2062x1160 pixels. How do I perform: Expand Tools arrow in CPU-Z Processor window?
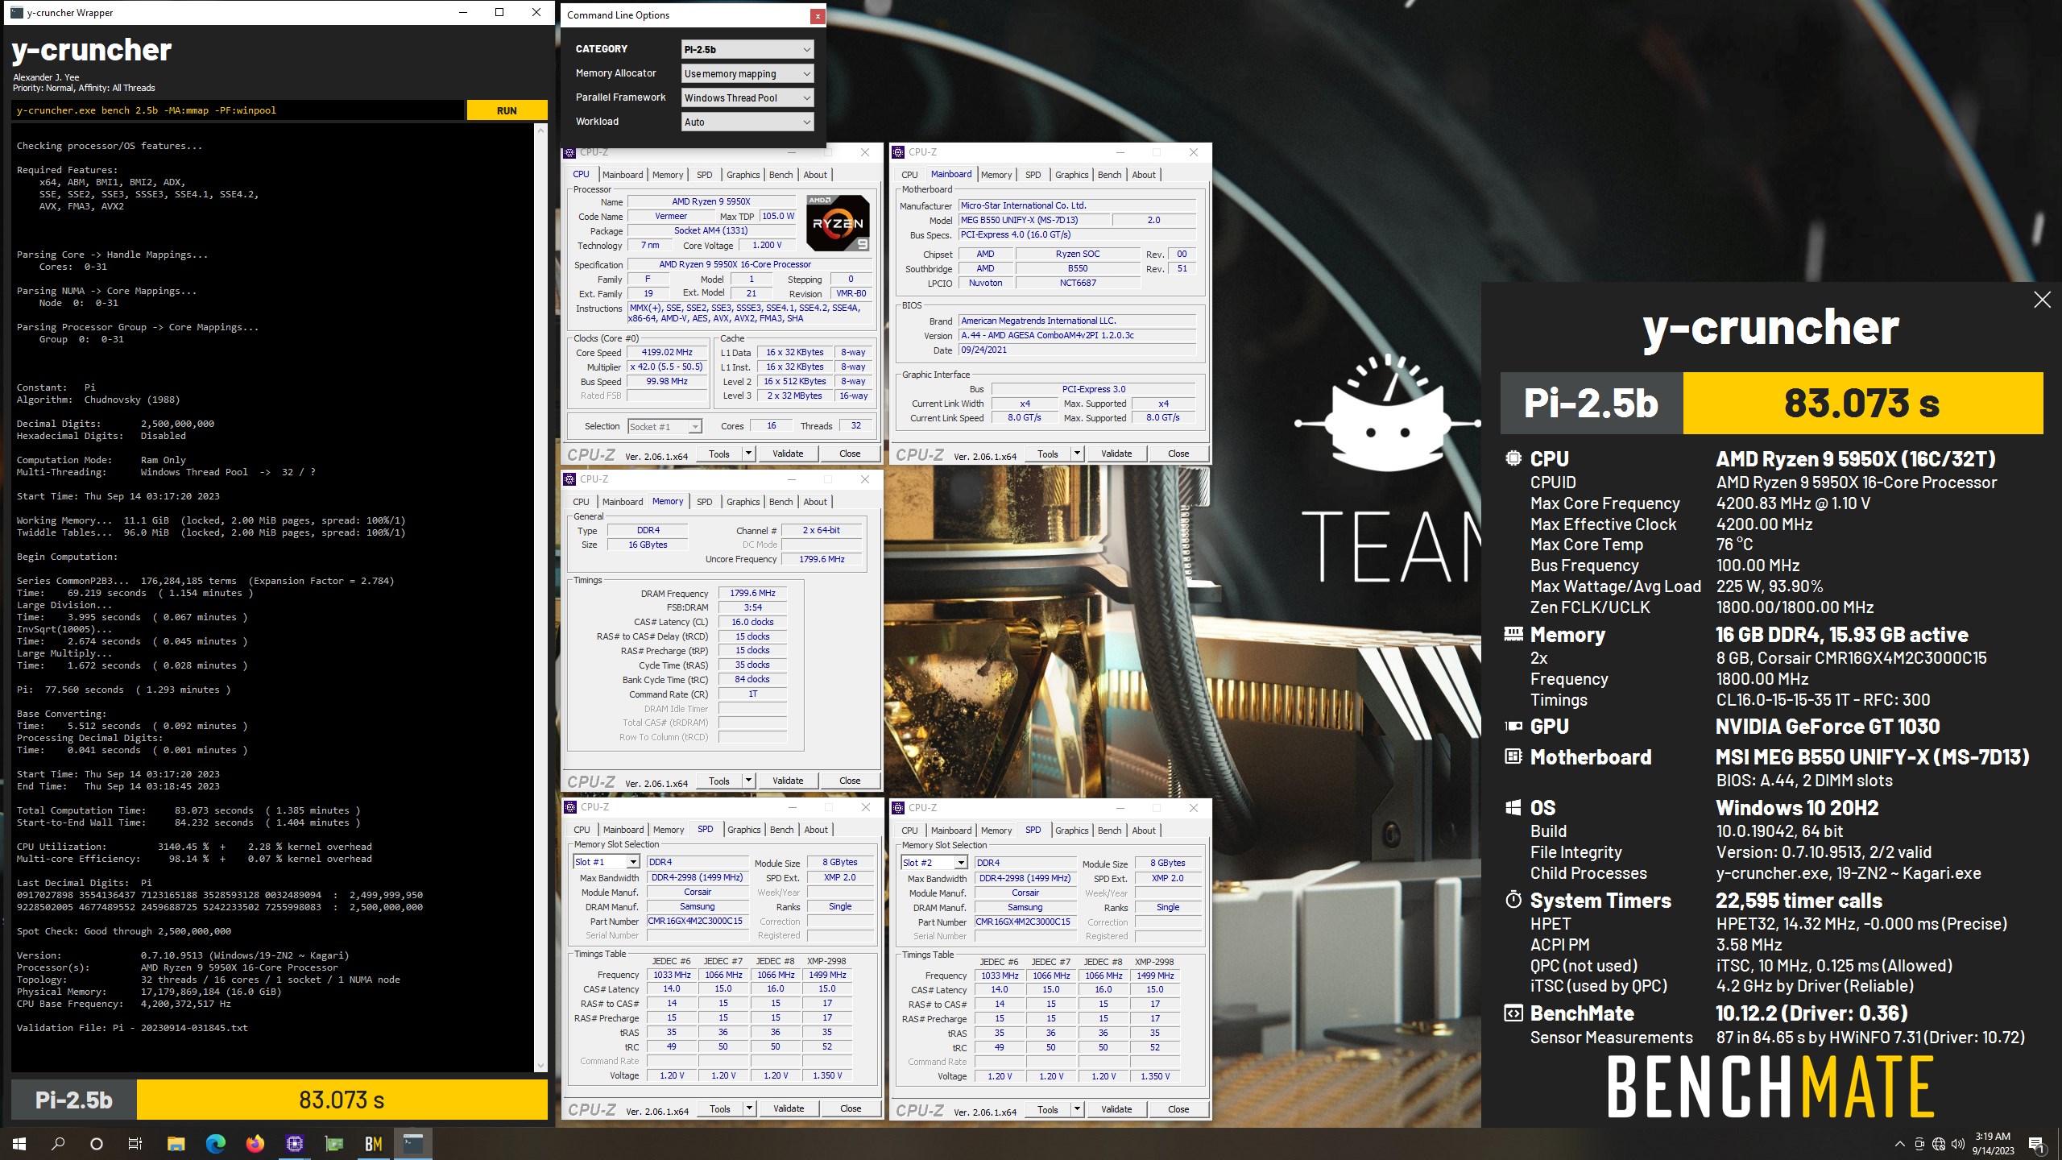(748, 454)
